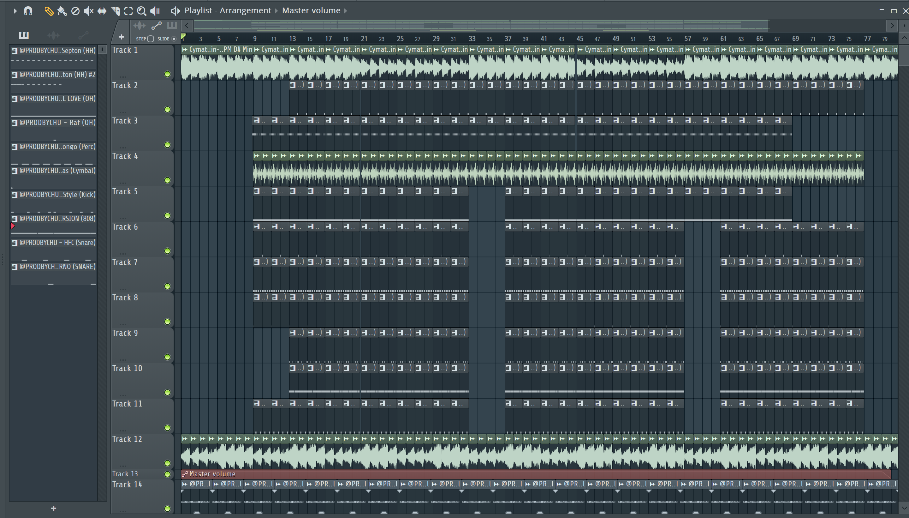Expand the arrow after Playlist - Arrangement

(x=276, y=11)
